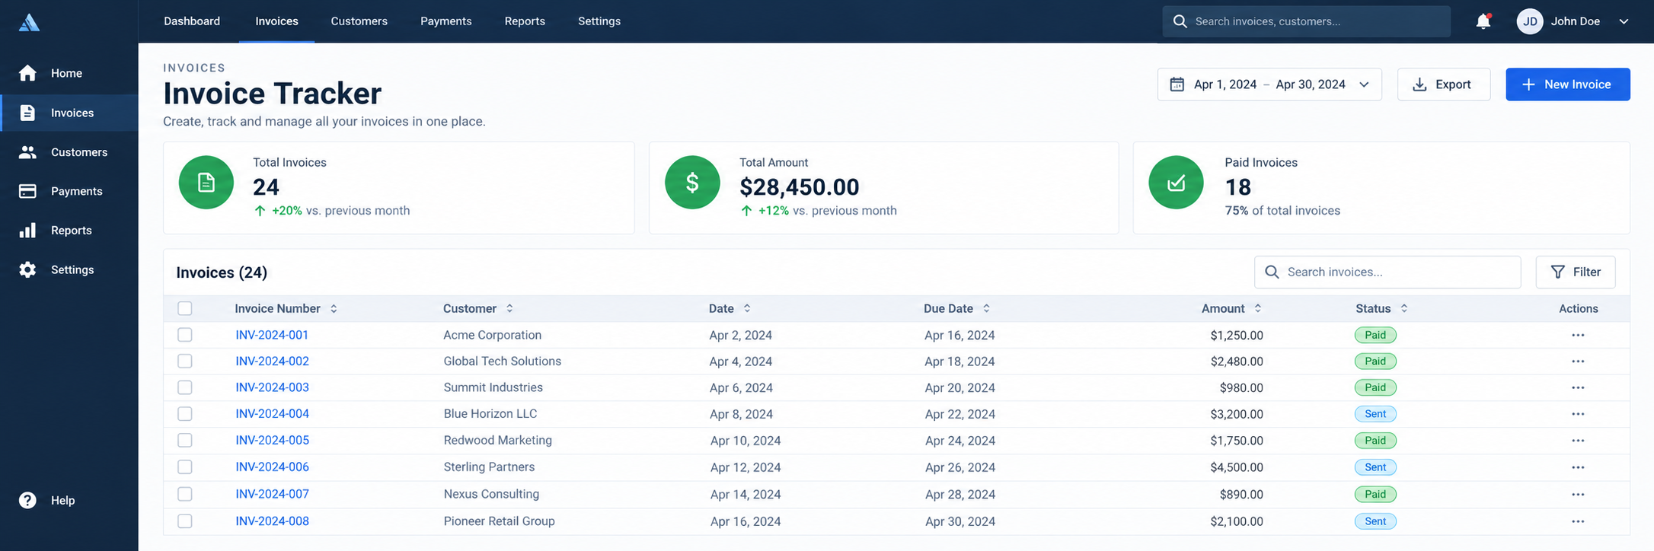Screen dimensions: 1654x551
Task: Click the Paid Invoices checkmark icon
Action: (x=1176, y=183)
